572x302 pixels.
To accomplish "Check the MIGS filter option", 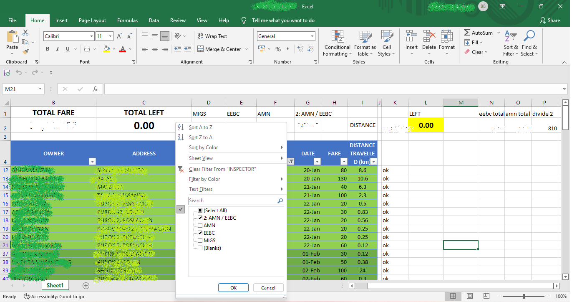I will 200,241.
